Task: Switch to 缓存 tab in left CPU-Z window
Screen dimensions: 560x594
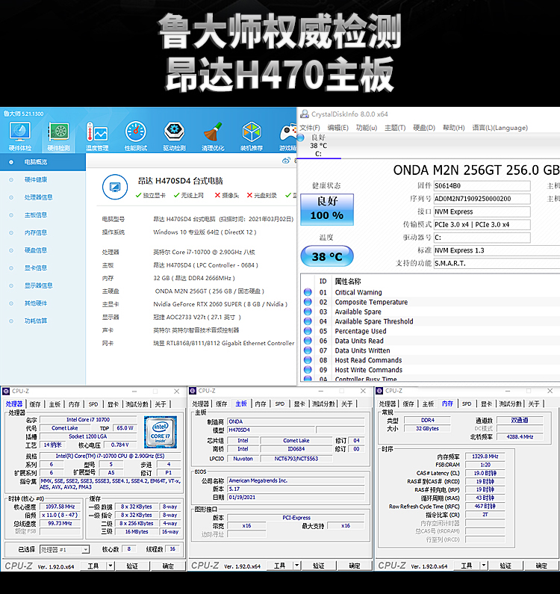Action: point(35,404)
